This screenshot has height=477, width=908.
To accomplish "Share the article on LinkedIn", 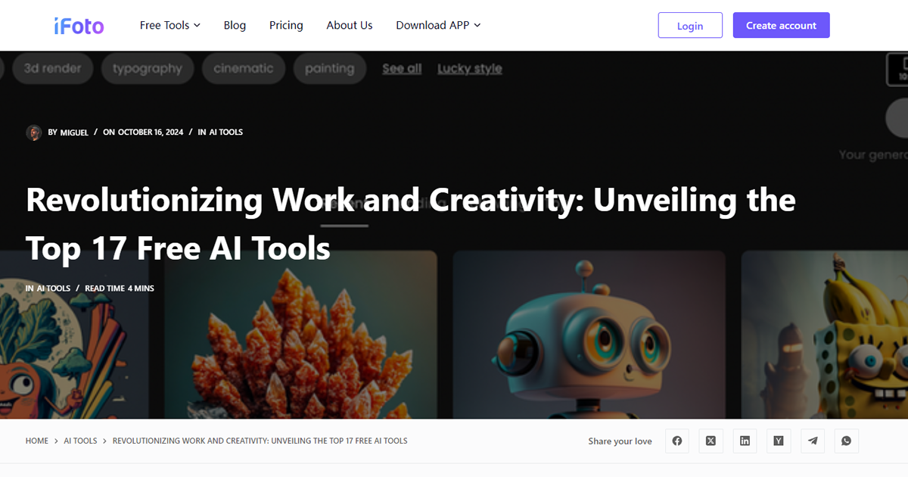I will click(745, 441).
